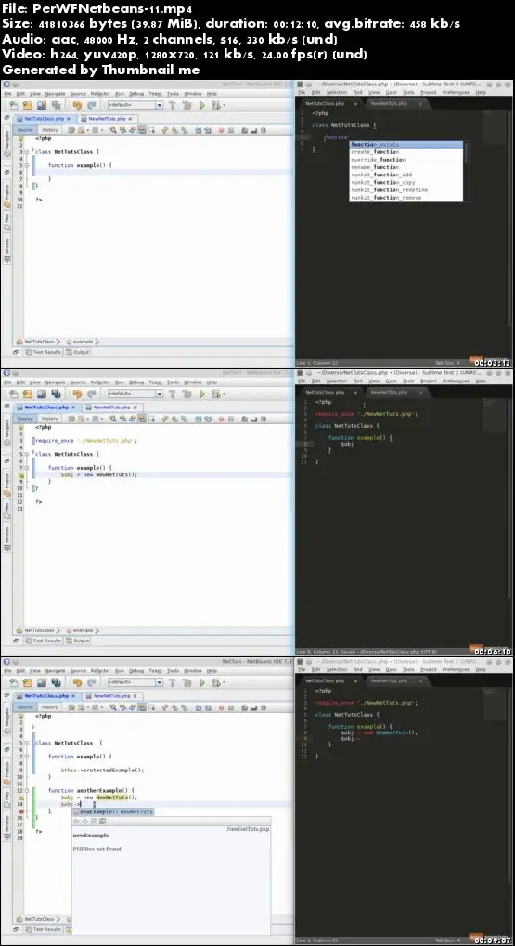Click red error marker beside line 15

coord(20,811)
